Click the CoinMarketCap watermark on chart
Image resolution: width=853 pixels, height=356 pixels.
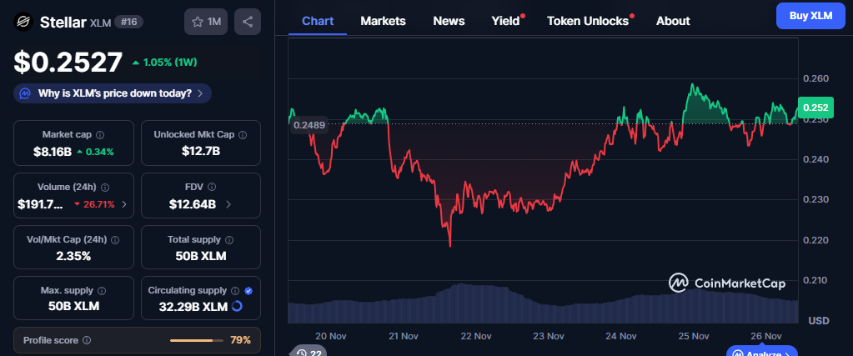point(727,283)
